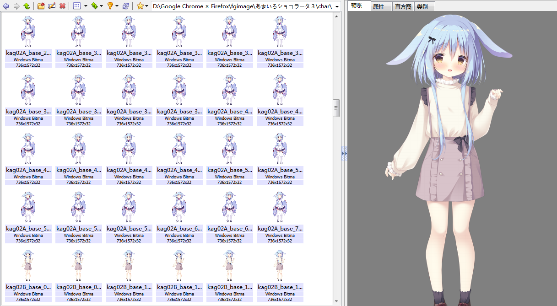Click the favorites star icon
This screenshot has width=557, height=306.
click(140, 6)
